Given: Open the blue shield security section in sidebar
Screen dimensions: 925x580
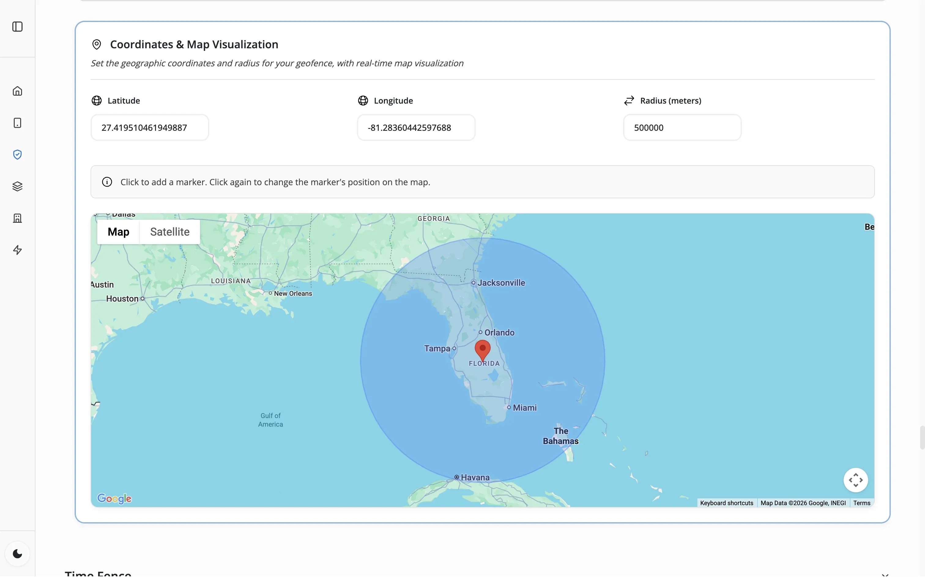Looking at the screenshot, I should tap(17, 154).
